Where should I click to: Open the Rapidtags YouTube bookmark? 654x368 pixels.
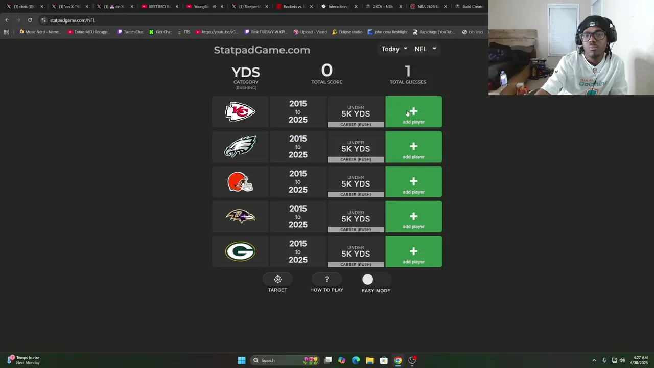pyautogui.click(x=434, y=32)
